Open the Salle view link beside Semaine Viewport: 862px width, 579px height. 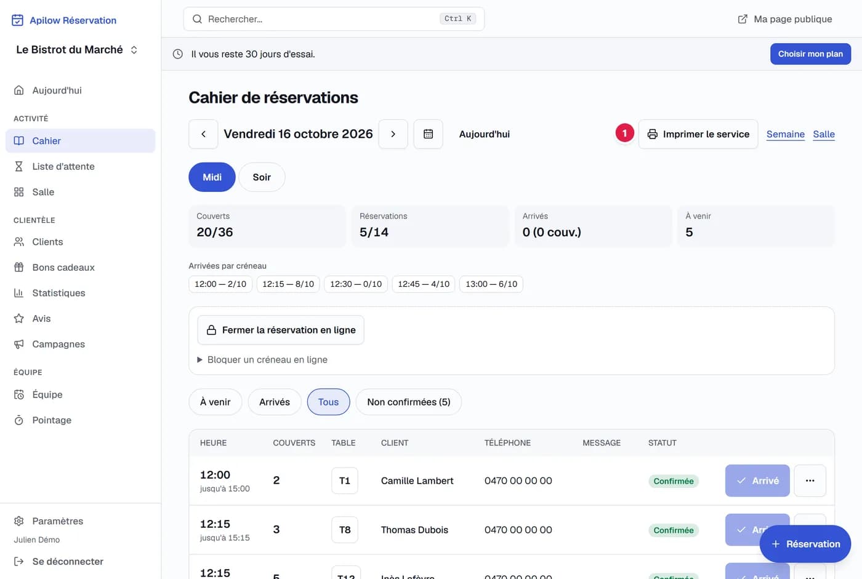pos(824,134)
